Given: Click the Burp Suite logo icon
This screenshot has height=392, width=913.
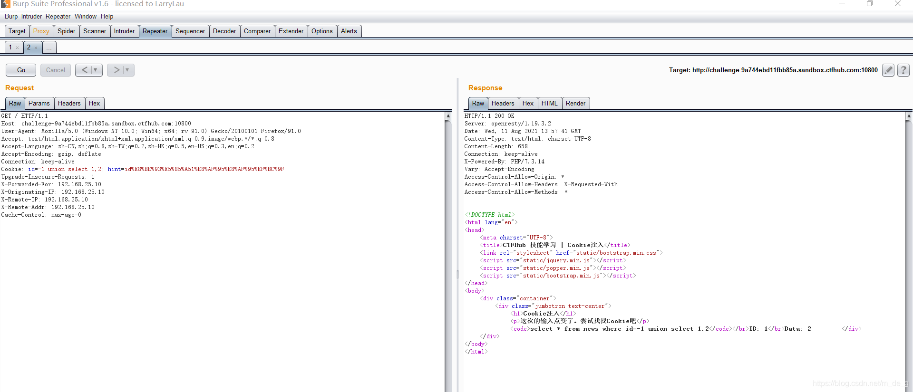Looking at the screenshot, I should point(6,4).
